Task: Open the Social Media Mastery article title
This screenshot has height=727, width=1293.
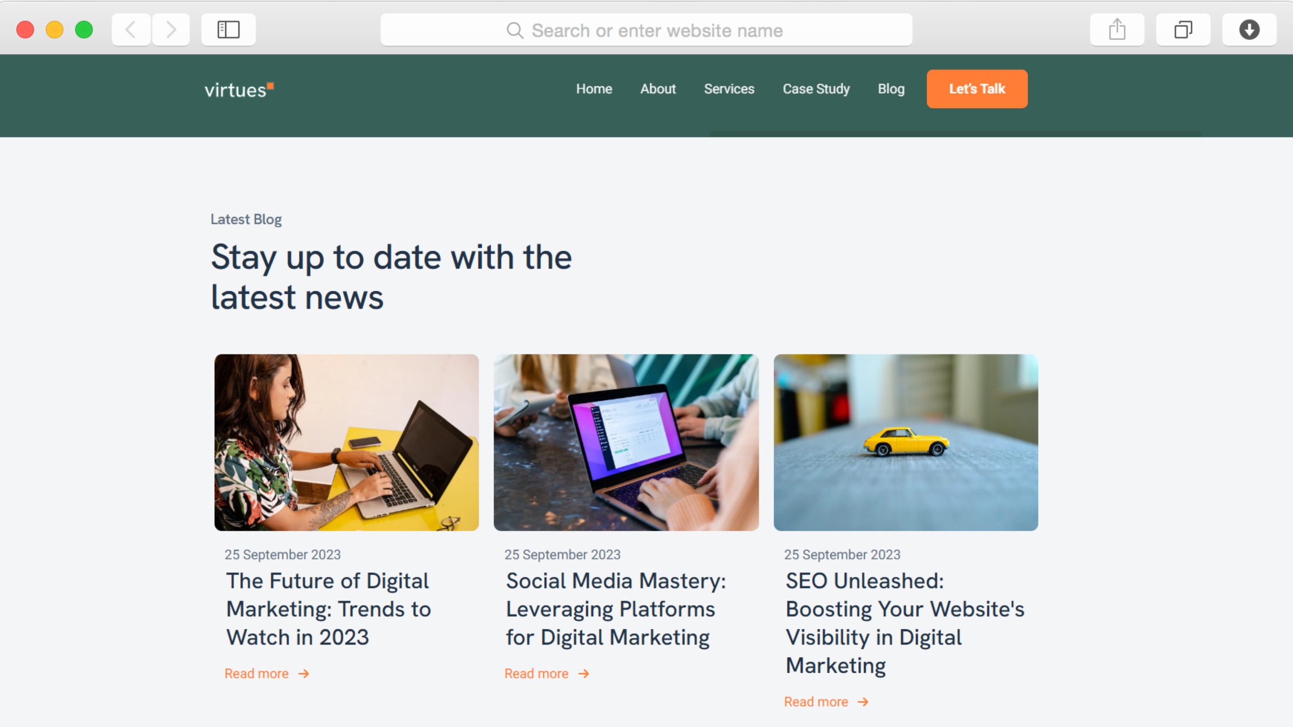Action: pos(615,609)
